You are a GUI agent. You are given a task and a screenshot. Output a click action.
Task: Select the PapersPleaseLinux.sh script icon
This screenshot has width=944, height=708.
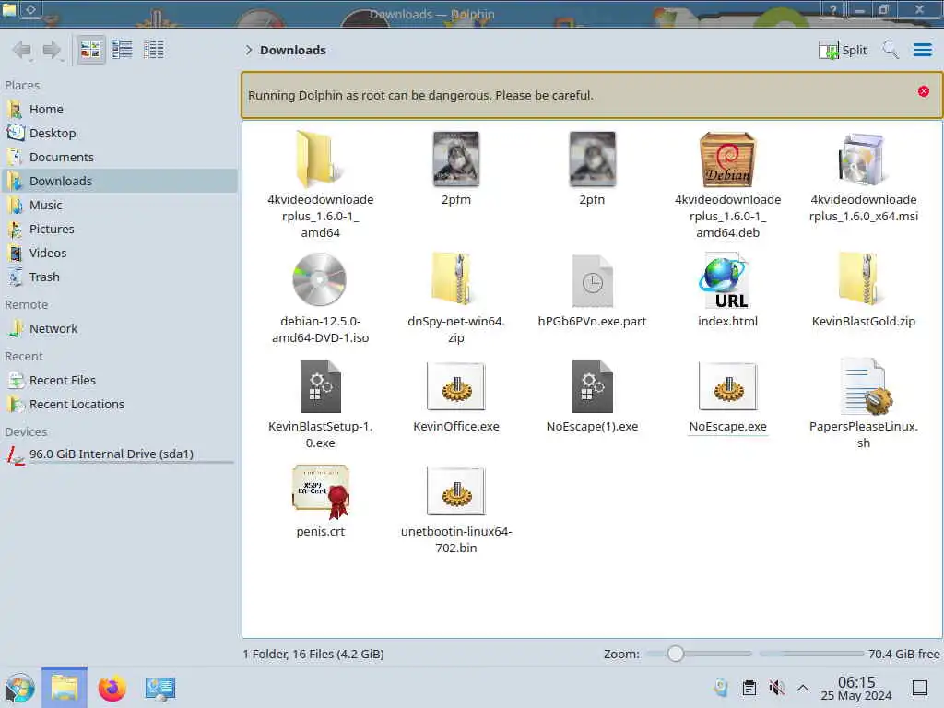pyautogui.click(x=866, y=386)
